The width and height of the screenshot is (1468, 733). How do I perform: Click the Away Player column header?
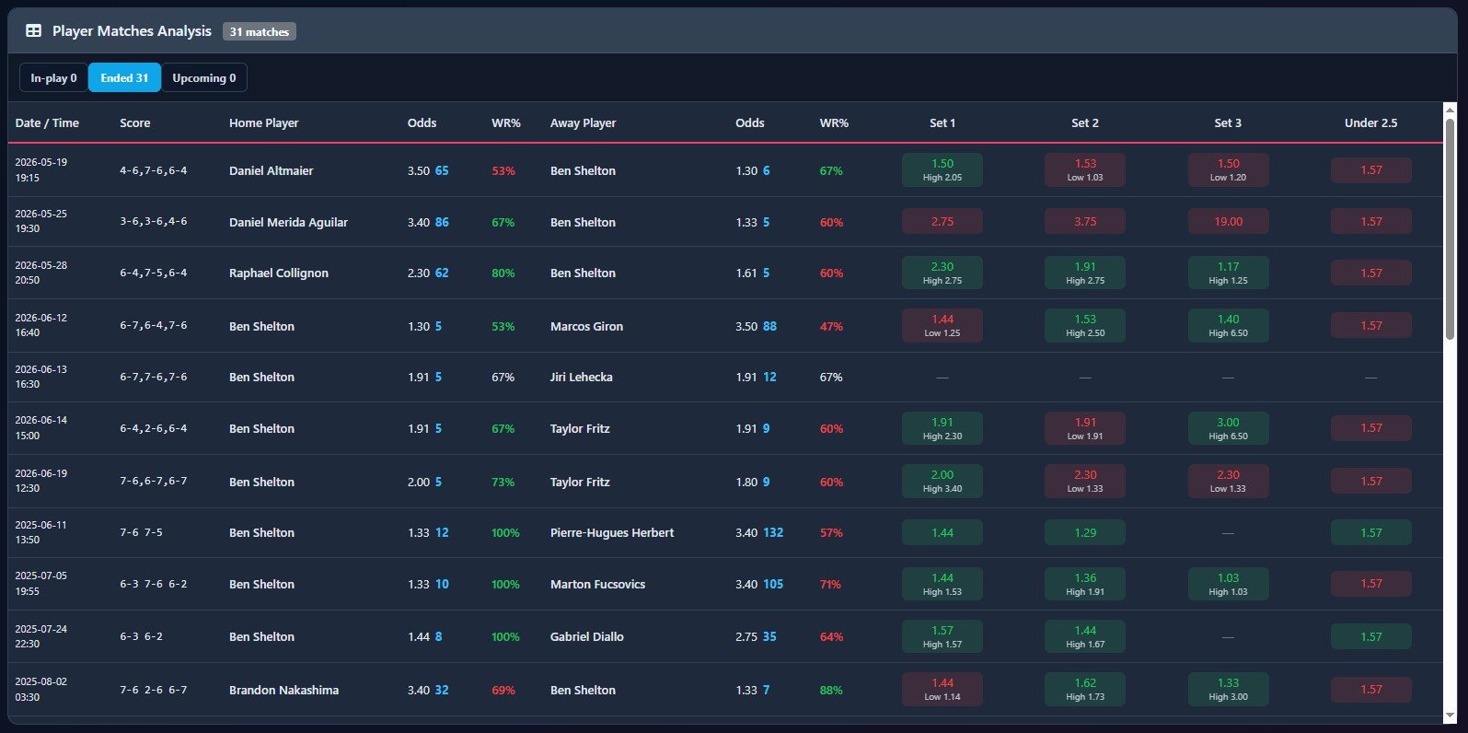[x=584, y=123]
